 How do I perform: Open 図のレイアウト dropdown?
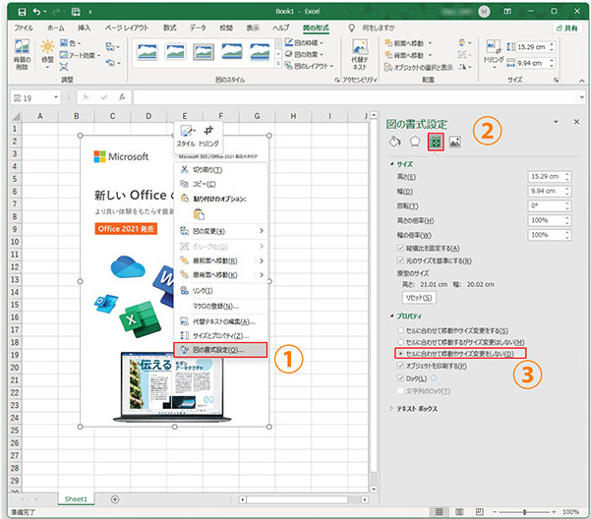[x=310, y=66]
